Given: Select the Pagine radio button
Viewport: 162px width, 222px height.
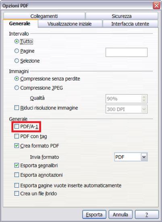Looking at the screenshot, I should [17, 51].
